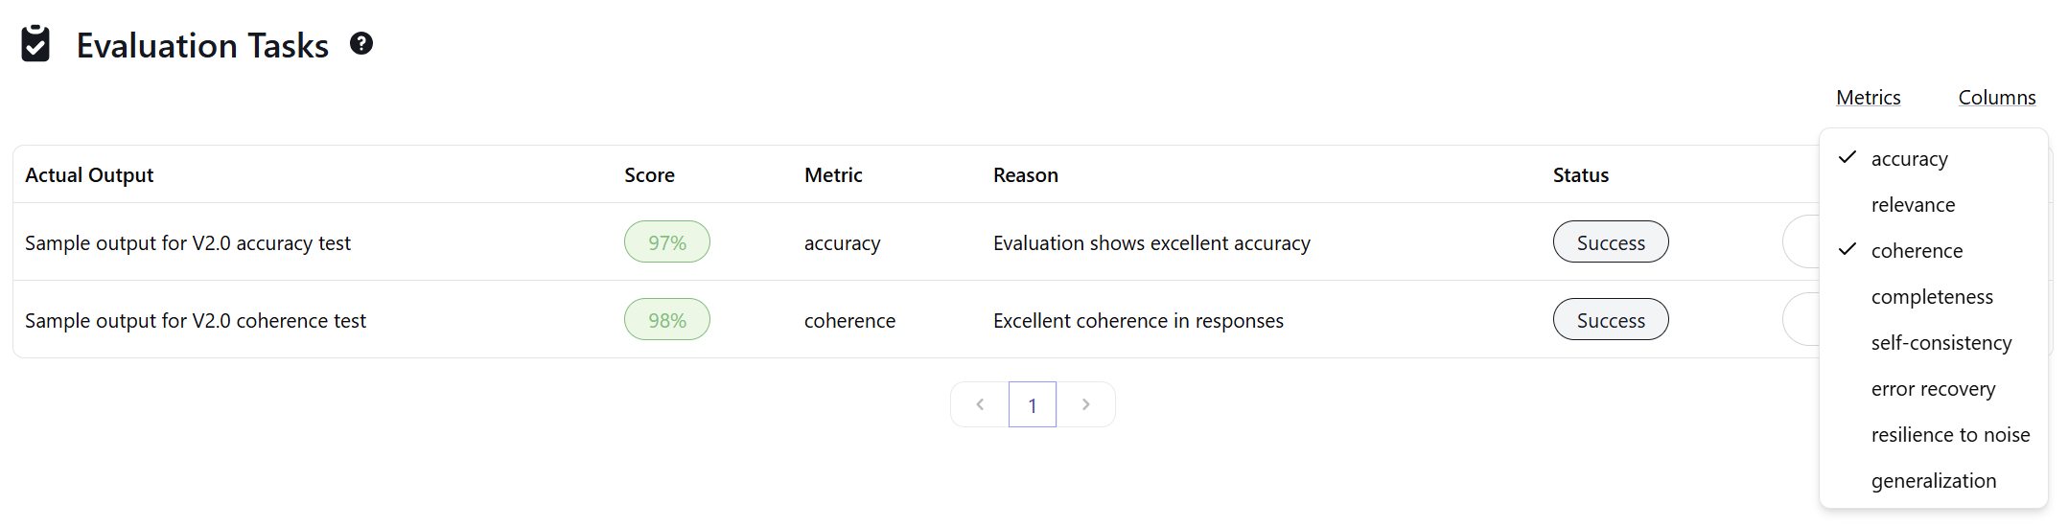
Task: Click the help question mark icon
Action: 360,44
